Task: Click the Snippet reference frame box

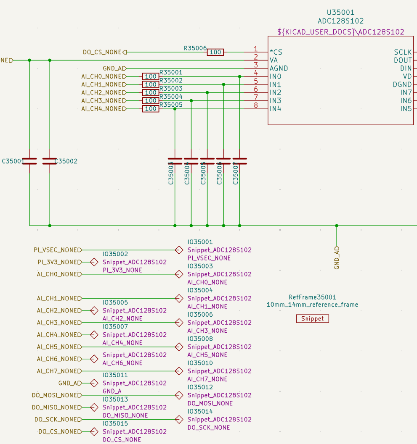Action: click(312, 319)
